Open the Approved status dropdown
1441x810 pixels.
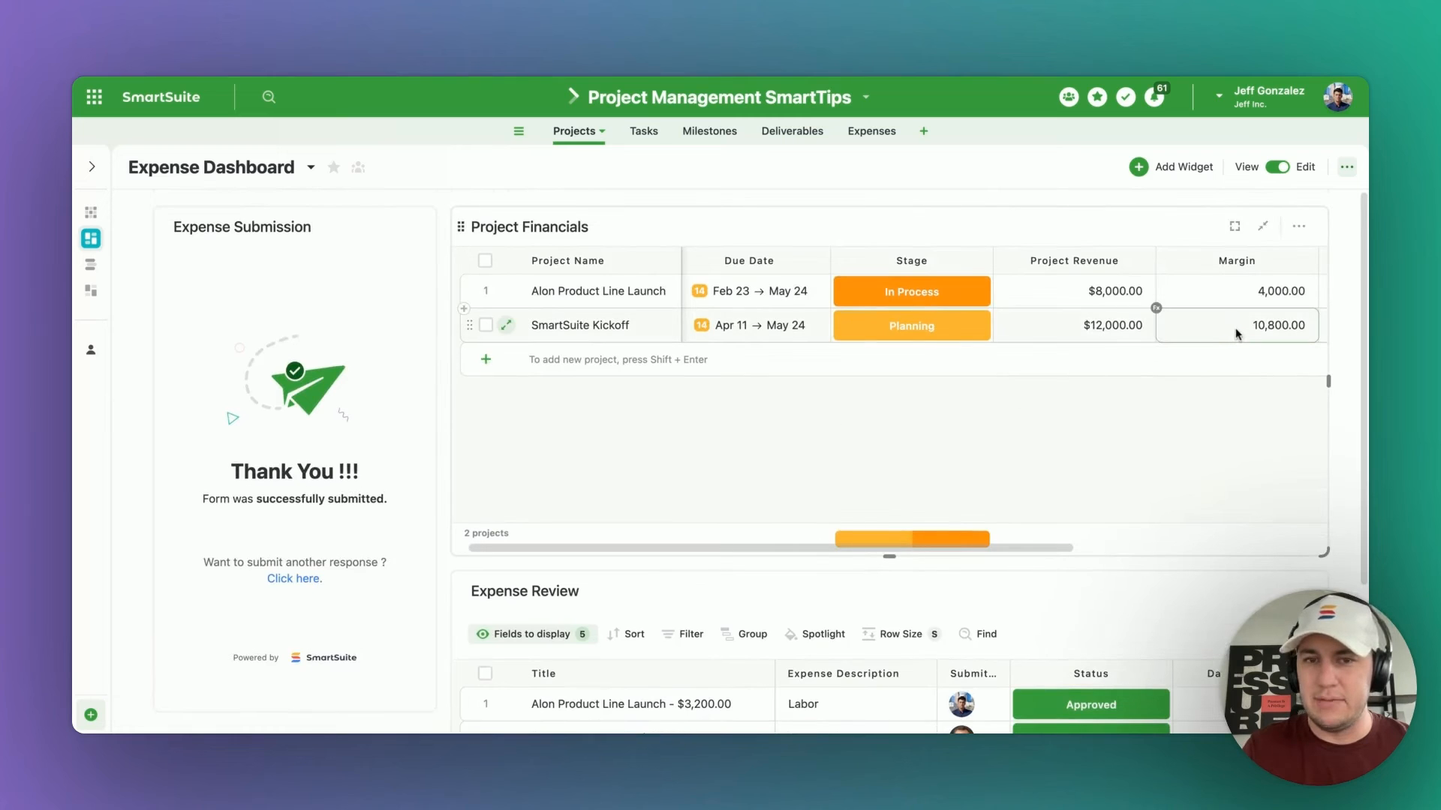click(1091, 704)
